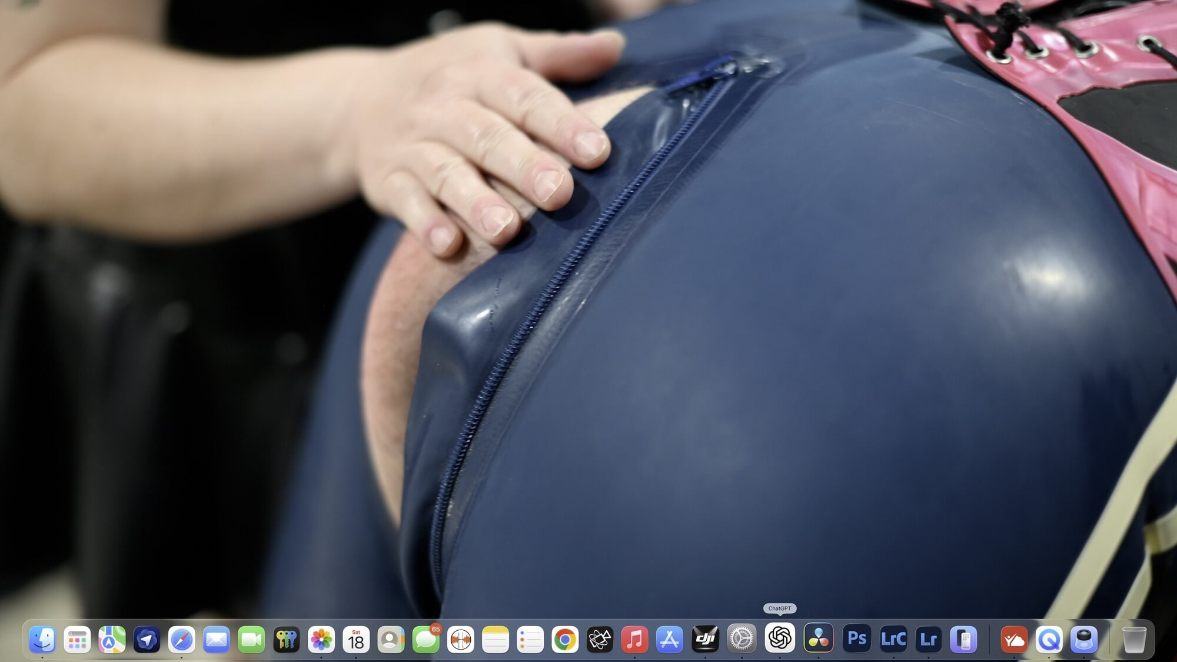This screenshot has height=662, width=1177.
Task: Open the Photos app
Action: coord(321,639)
